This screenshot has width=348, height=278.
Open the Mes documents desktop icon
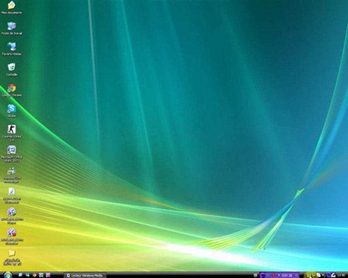(12, 7)
